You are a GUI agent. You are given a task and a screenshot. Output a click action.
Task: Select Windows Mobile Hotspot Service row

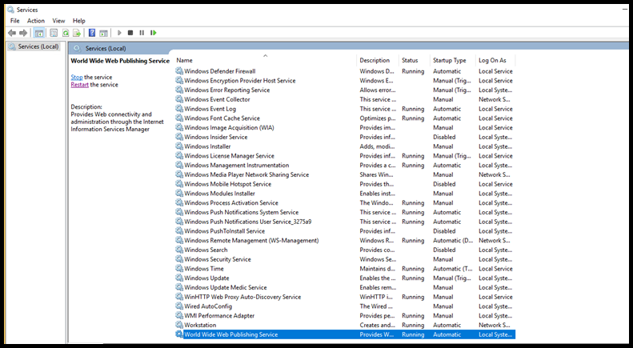coord(345,184)
